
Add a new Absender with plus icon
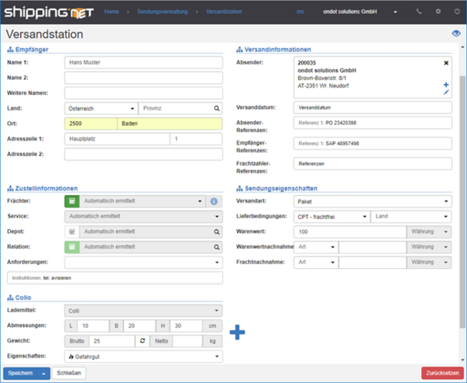coord(446,84)
